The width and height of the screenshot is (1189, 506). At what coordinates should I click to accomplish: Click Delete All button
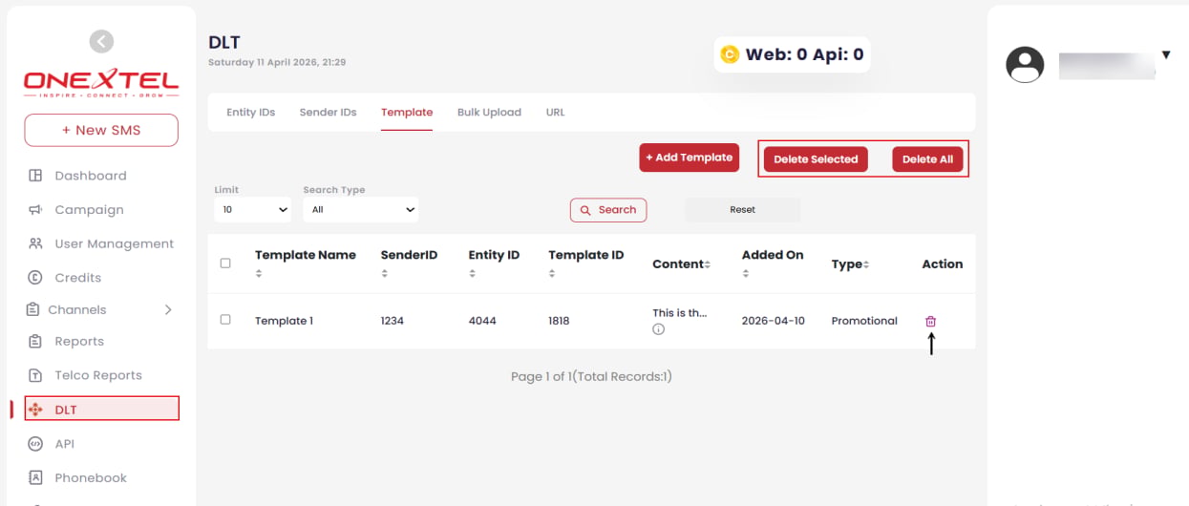pyautogui.click(x=927, y=159)
